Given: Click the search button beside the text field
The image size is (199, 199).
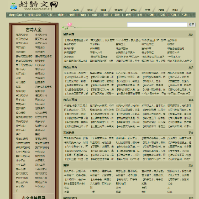Looking at the screenshot, I should click(x=192, y=25).
